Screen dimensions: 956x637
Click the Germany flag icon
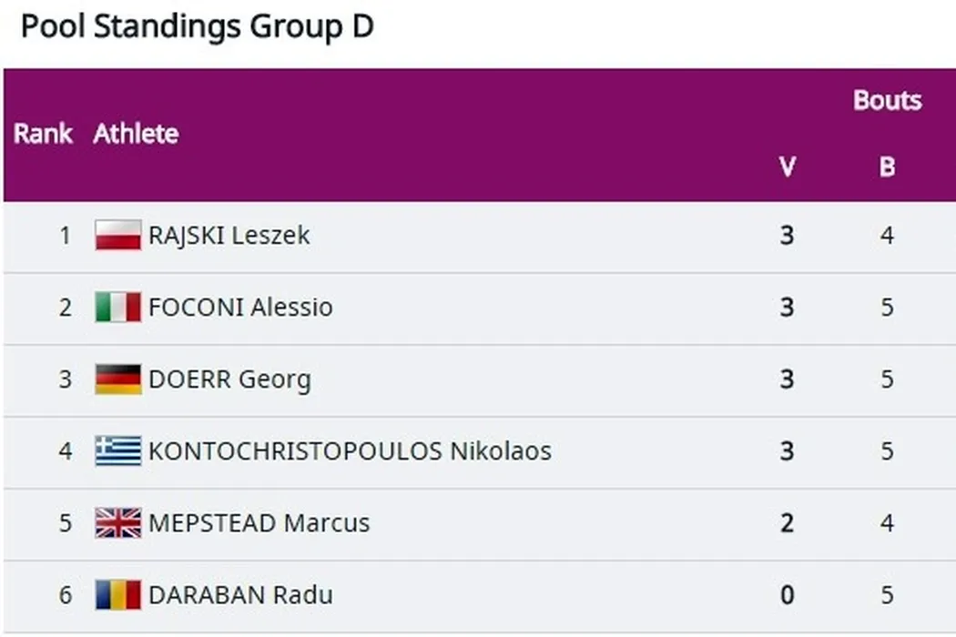pos(118,379)
